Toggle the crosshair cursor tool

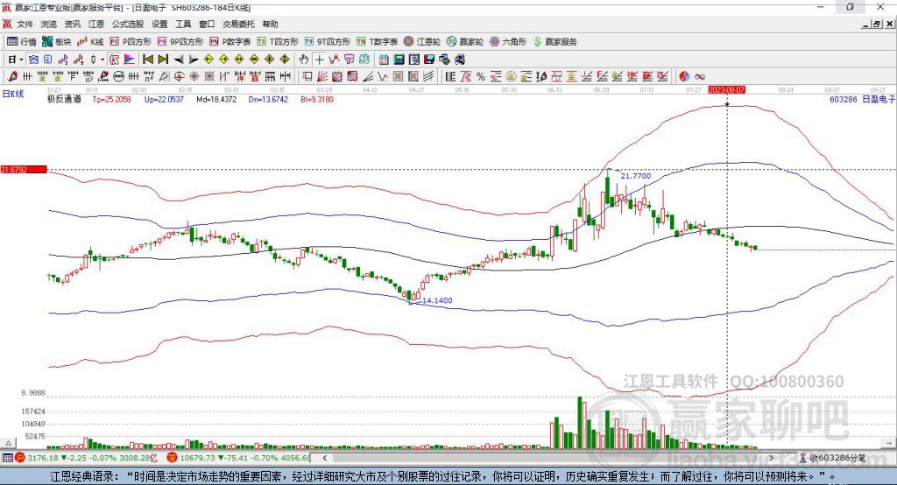[319, 60]
